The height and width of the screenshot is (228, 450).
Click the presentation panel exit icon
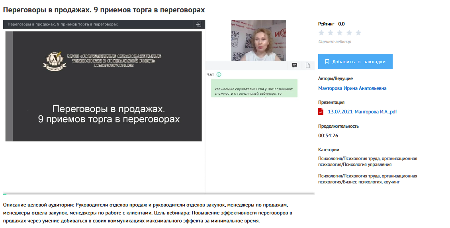click(198, 24)
